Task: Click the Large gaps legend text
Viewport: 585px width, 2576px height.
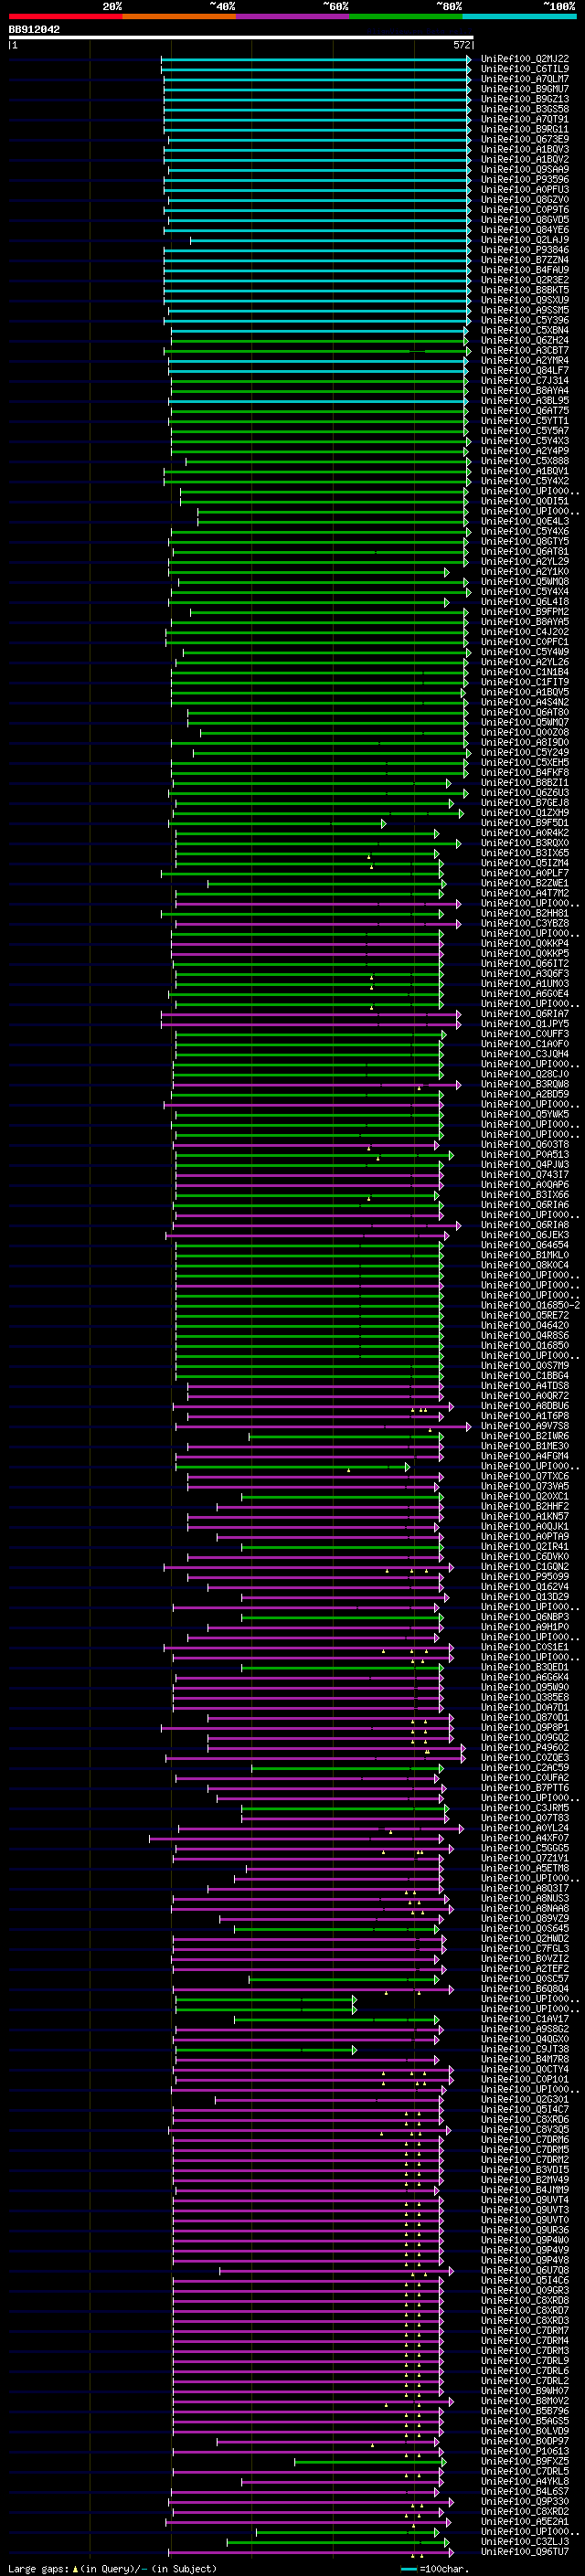Action: [x=39, y=2568]
